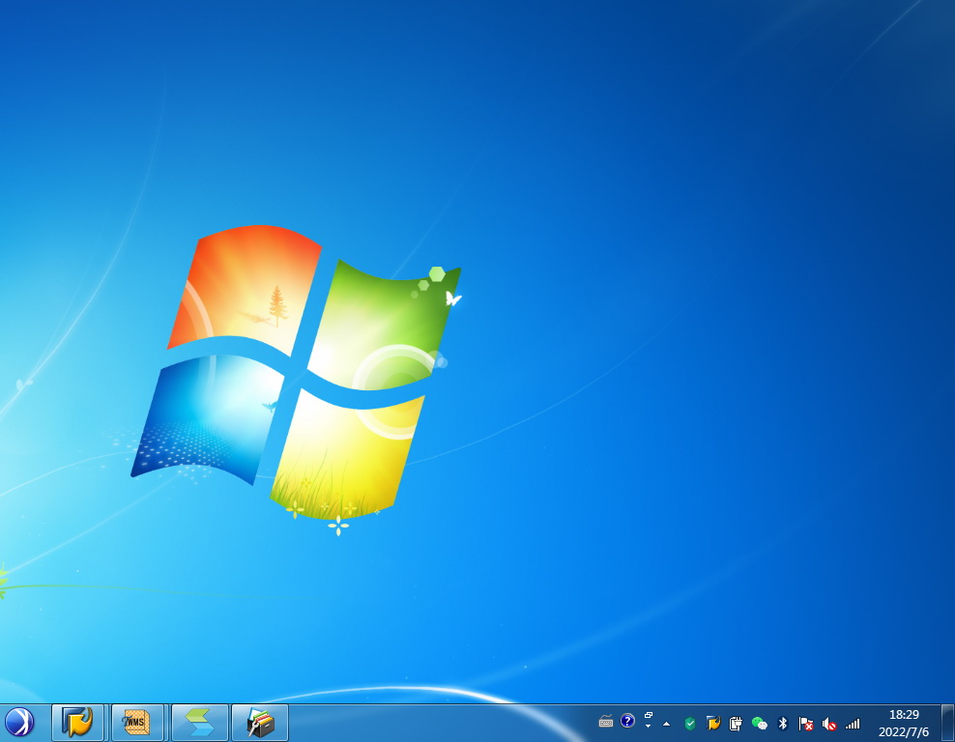Open language bar options down arrow
The height and width of the screenshot is (742, 955).
pos(649,727)
